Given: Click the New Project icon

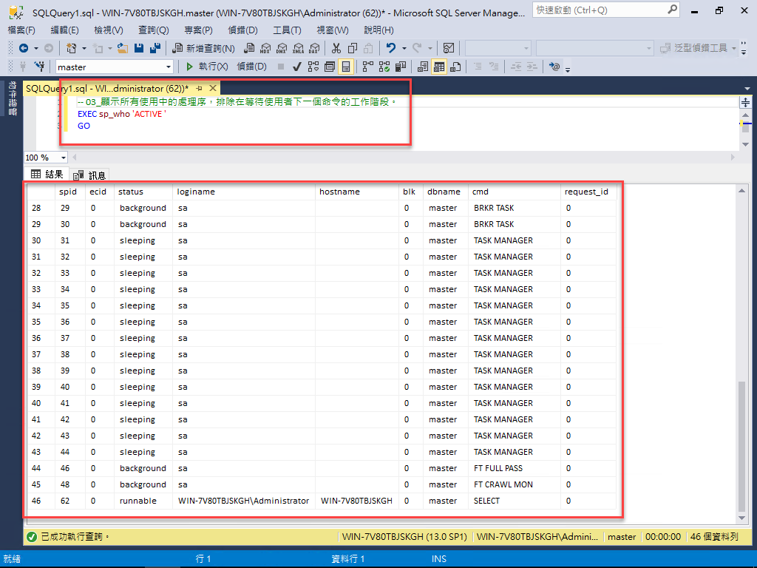Looking at the screenshot, I should tap(72, 48).
